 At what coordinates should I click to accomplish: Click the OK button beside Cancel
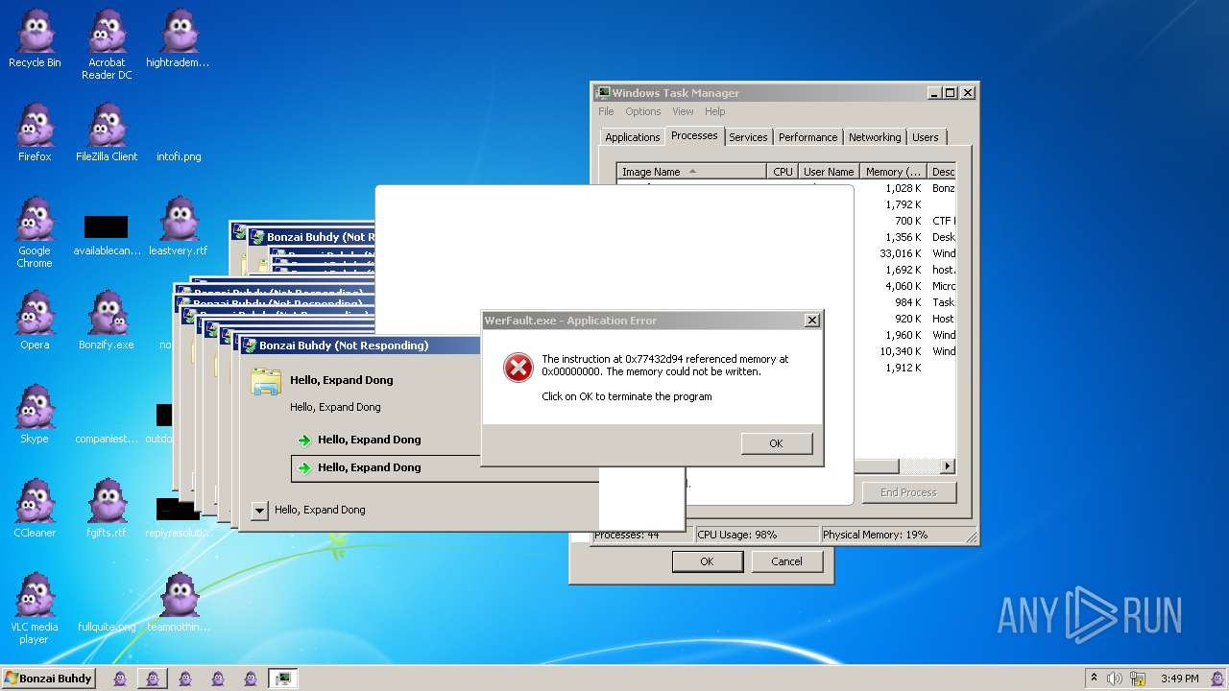707,561
